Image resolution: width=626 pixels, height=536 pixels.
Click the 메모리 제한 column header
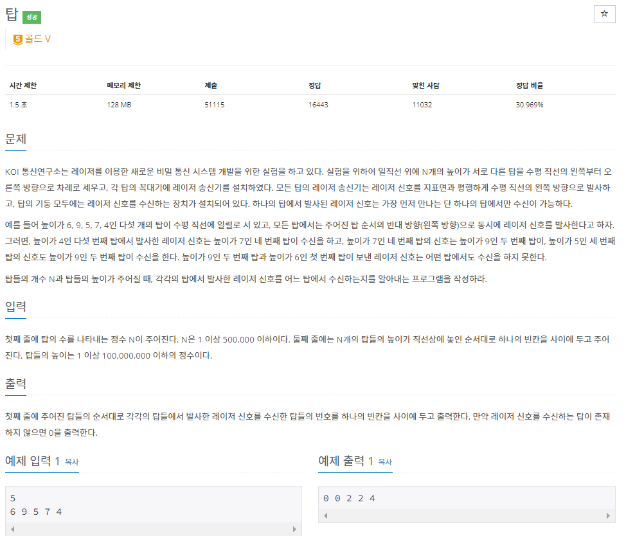pos(124,85)
